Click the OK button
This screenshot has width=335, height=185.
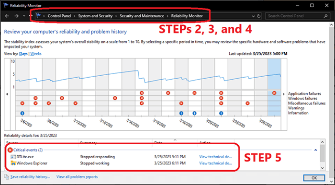point(314,178)
